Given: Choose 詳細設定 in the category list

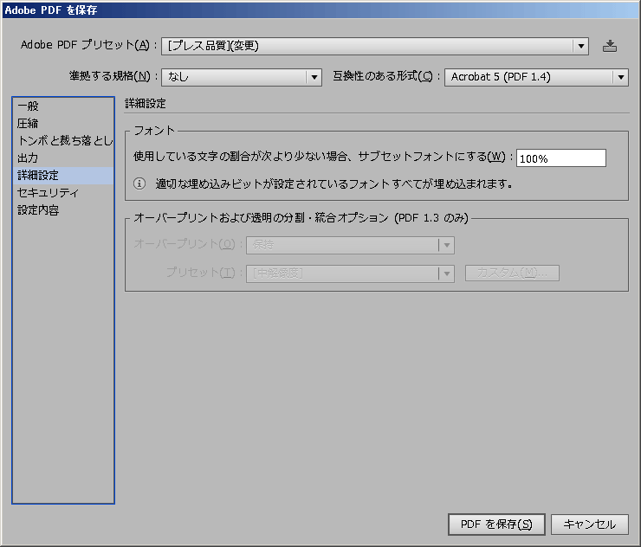Looking at the screenshot, I should (x=38, y=175).
